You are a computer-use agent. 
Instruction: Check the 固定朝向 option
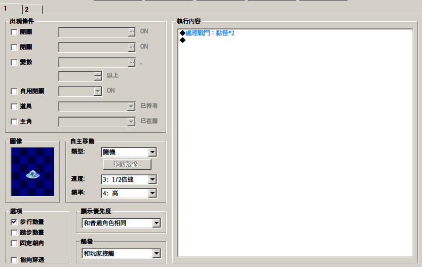click(14, 243)
